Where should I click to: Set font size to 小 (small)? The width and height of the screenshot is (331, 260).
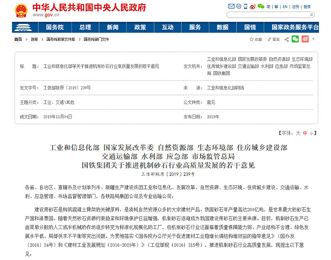point(312,133)
